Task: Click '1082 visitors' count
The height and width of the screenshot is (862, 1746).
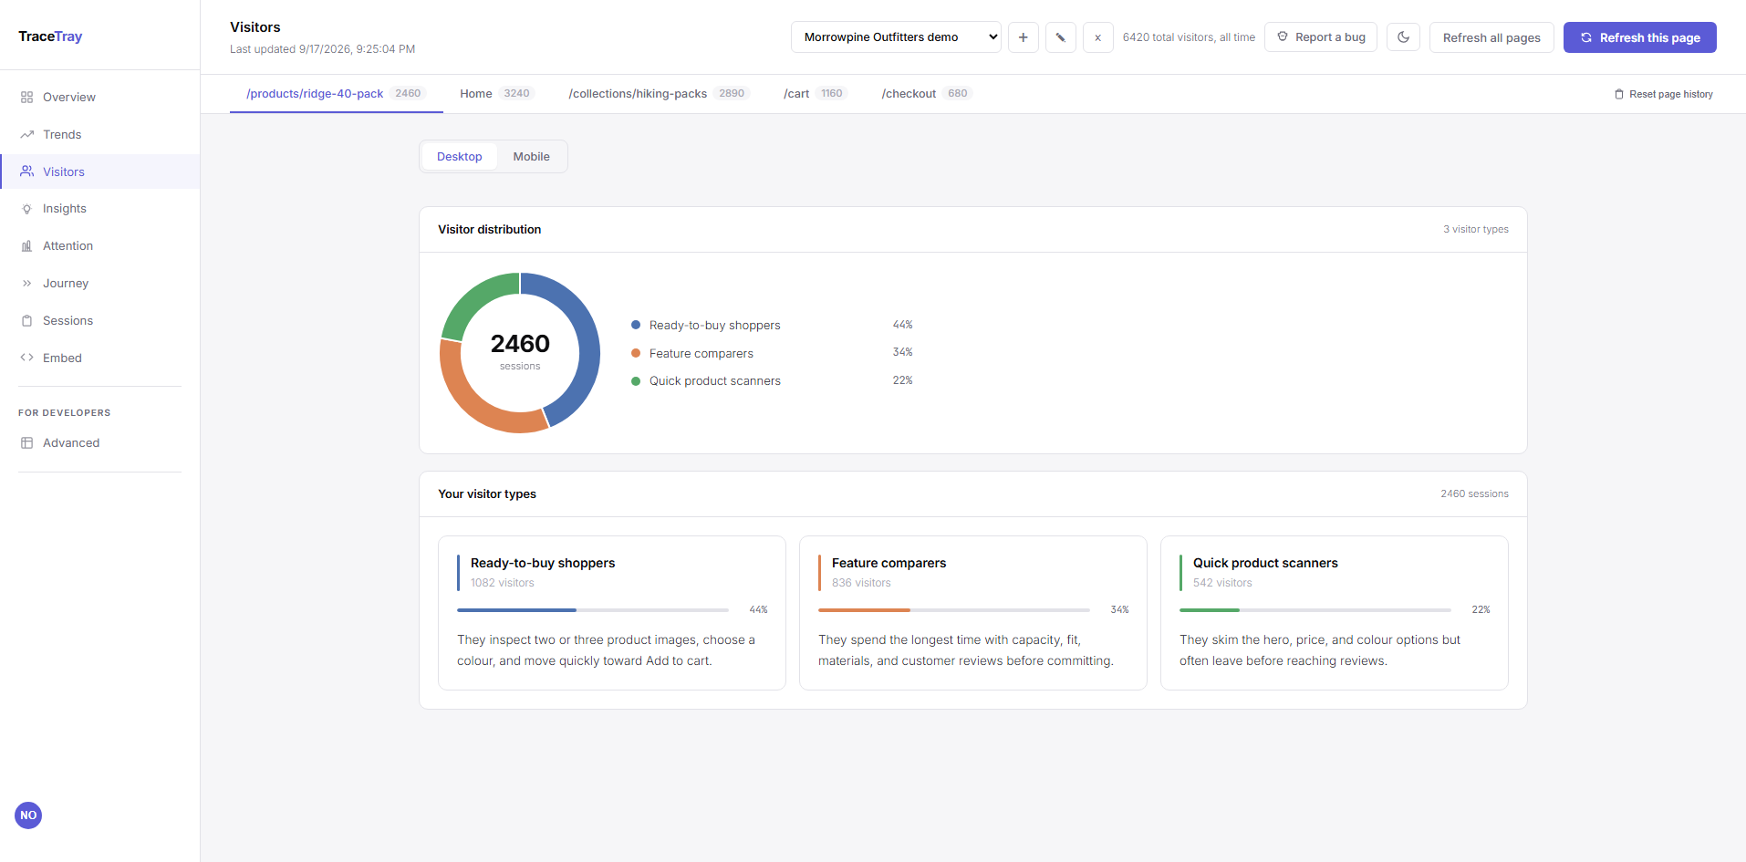Action: click(x=503, y=583)
